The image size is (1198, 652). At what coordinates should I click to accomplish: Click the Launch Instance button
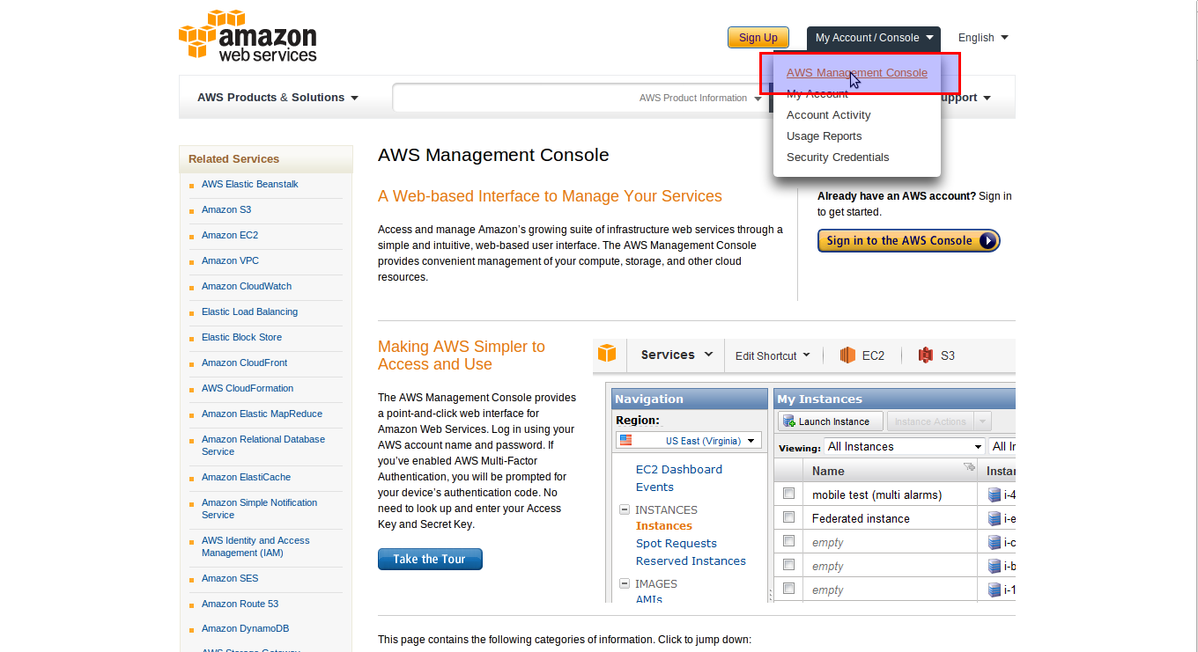click(830, 421)
